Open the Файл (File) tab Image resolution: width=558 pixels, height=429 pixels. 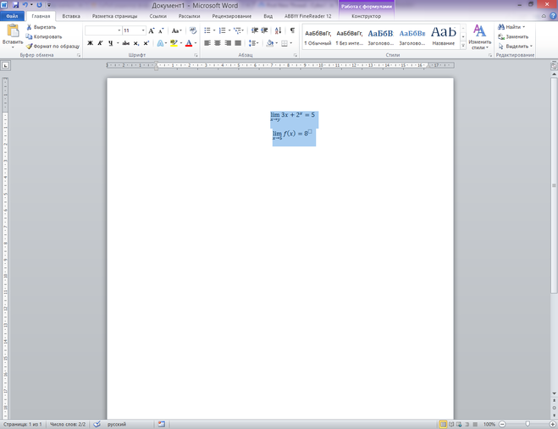click(x=12, y=16)
